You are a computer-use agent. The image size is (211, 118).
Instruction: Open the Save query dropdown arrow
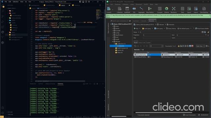164,29
